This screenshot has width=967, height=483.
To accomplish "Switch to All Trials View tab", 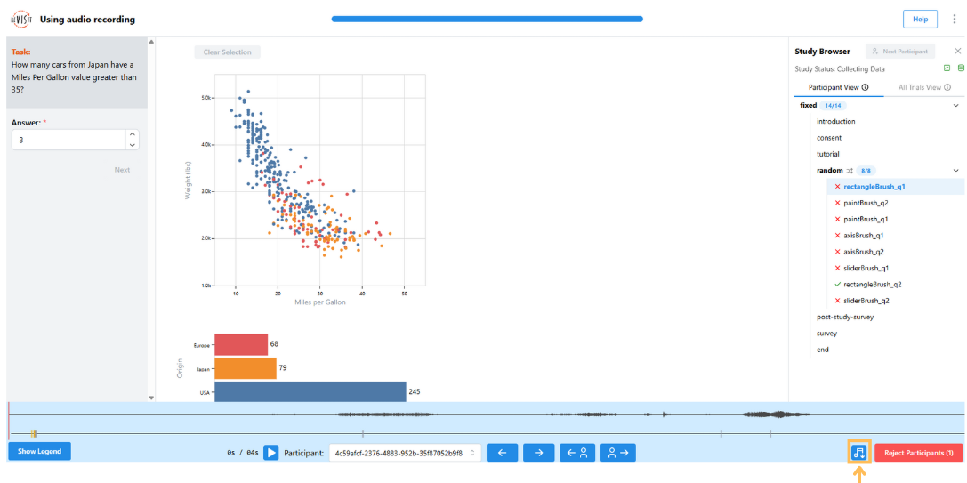I will pos(924,87).
